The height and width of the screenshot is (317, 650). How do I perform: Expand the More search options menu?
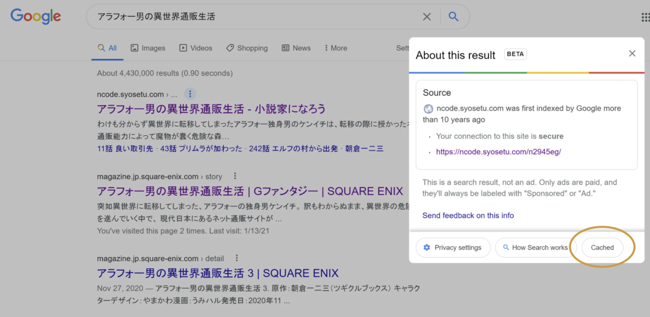[x=335, y=48]
